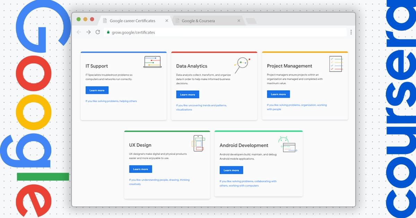416x218 pixels.
Task: Click Learn more under IT Support
Action: point(97,90)
